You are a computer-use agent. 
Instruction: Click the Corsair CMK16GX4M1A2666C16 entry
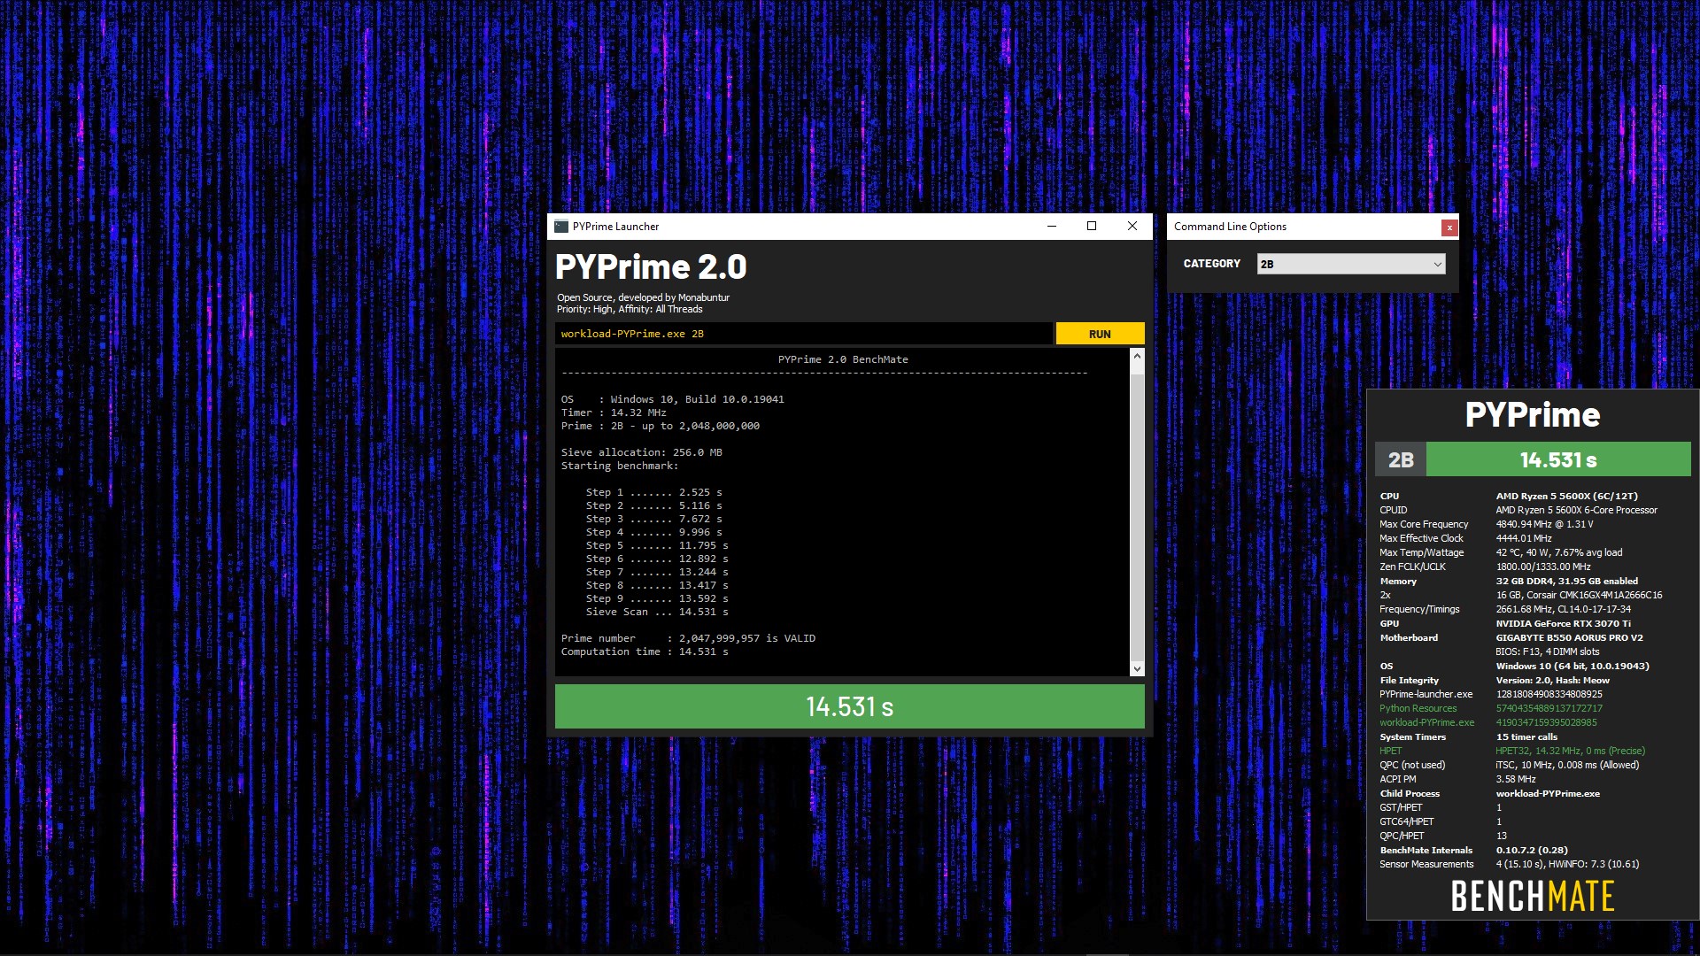1580,595
